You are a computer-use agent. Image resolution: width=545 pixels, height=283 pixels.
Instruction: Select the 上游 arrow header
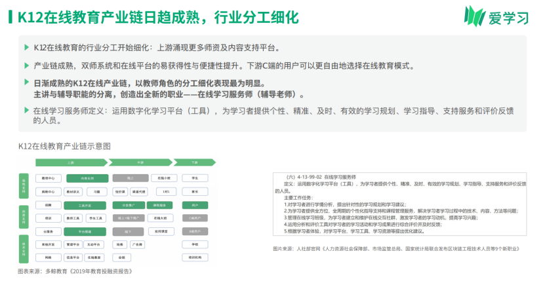(x=70, y=162)
